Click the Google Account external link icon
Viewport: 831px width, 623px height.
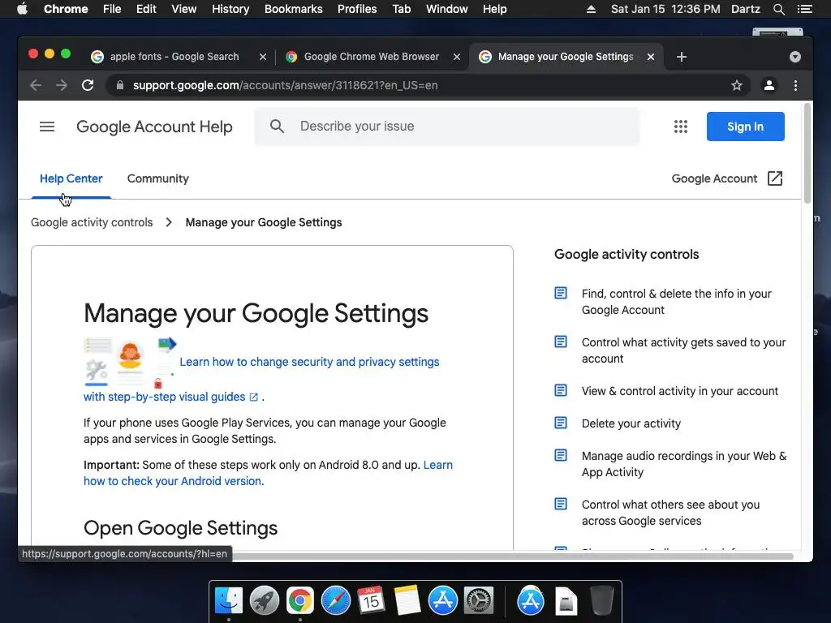click(775, 178)
